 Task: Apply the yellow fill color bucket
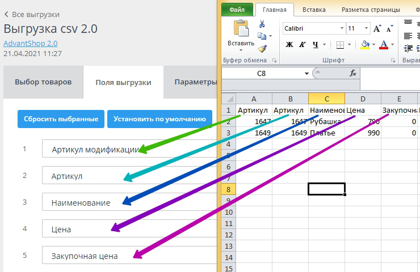pyautogui.click(x=365, y=44)
